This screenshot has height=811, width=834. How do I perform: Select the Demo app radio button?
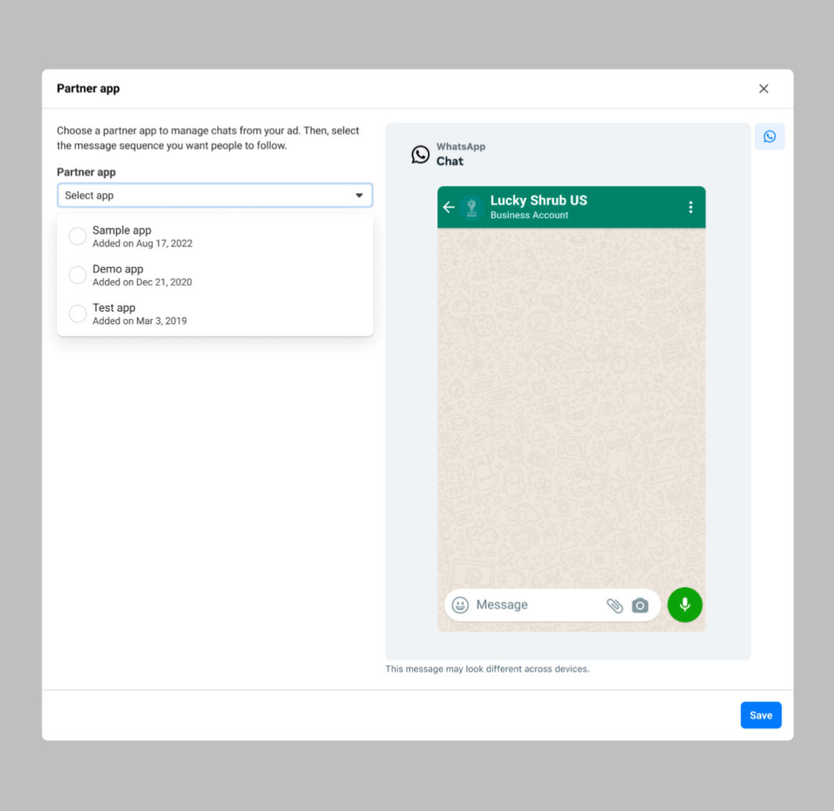pyautogui.click(x=78, y=275)
